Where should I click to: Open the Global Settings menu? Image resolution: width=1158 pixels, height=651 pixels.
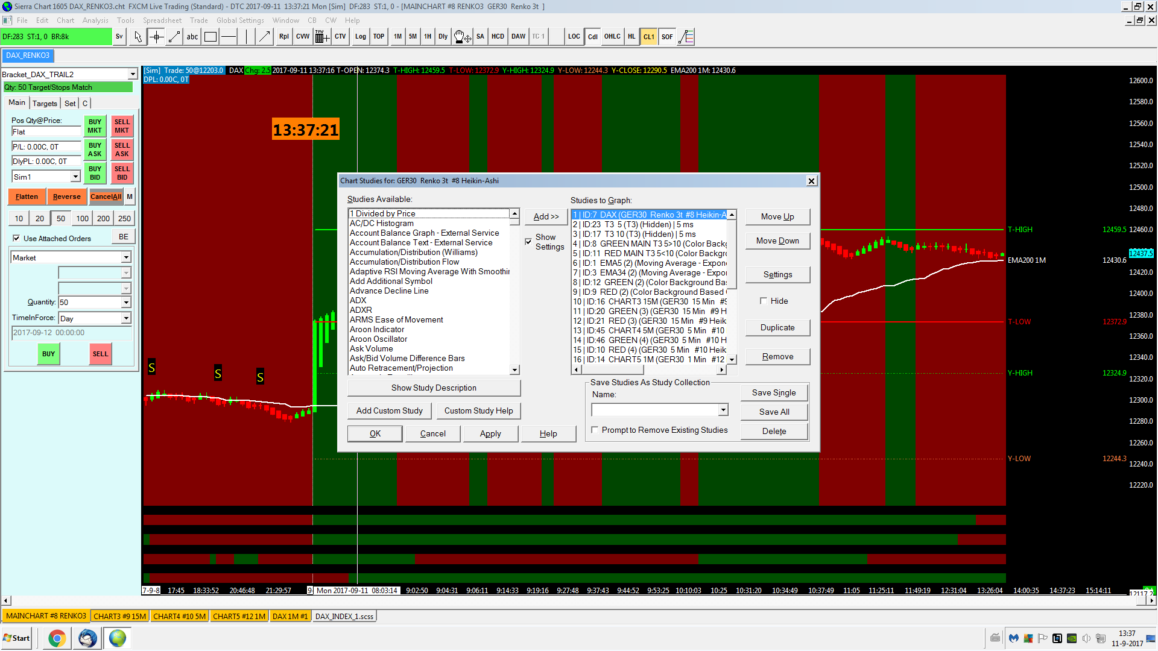point(240,20)
